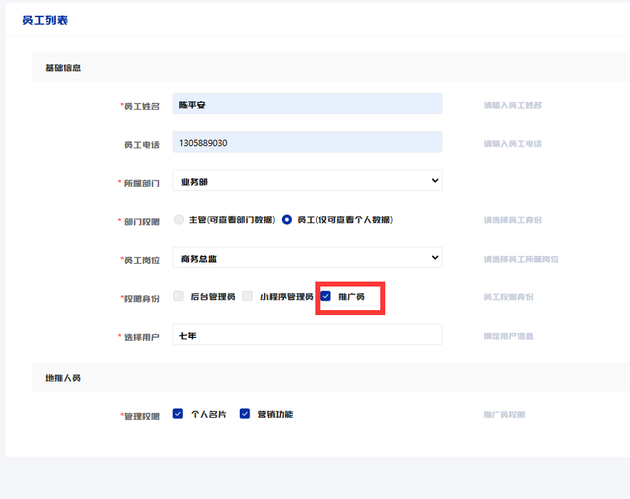Image resolution: width=630 pixels, height=499 pixels.
Task: Focus the 员工电话 phone number field
Action: tap(307, 143)
